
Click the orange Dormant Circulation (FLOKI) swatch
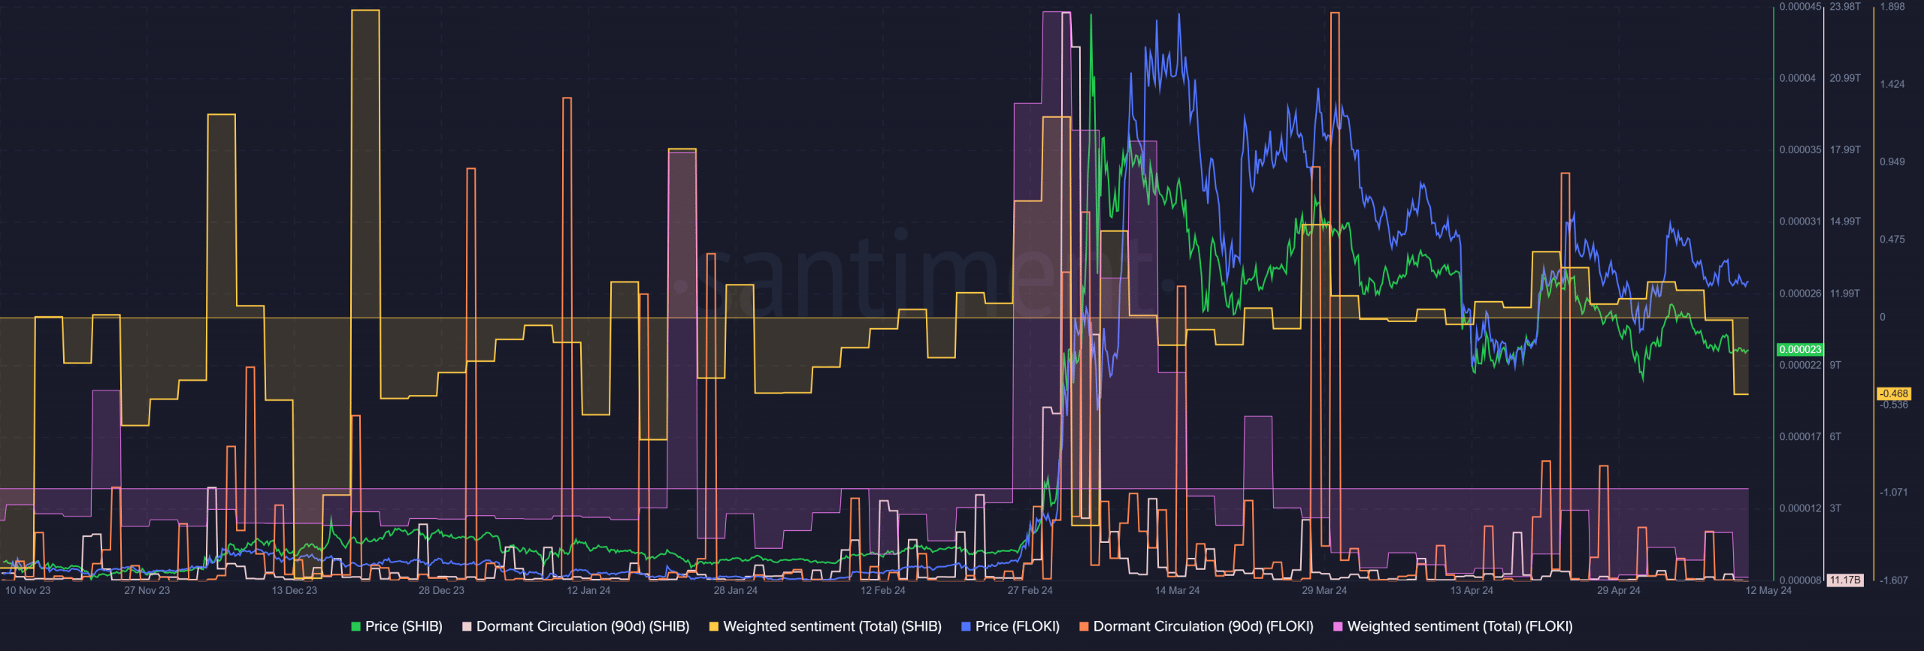click(1084, 626)
